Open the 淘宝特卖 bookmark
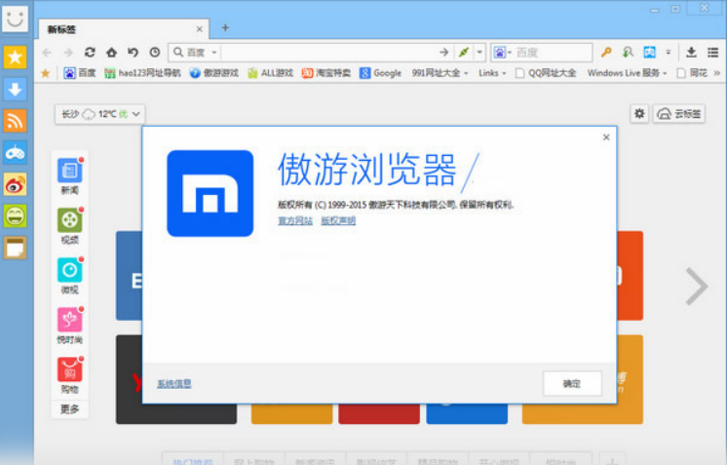 click(326, 73)
